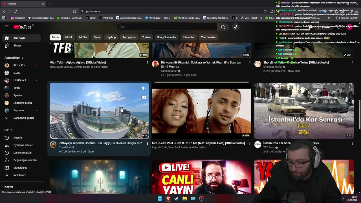The image size is (361, 203).
Task: Open the HUGOLA 2 subscription channel
Action: pos(21,80)
